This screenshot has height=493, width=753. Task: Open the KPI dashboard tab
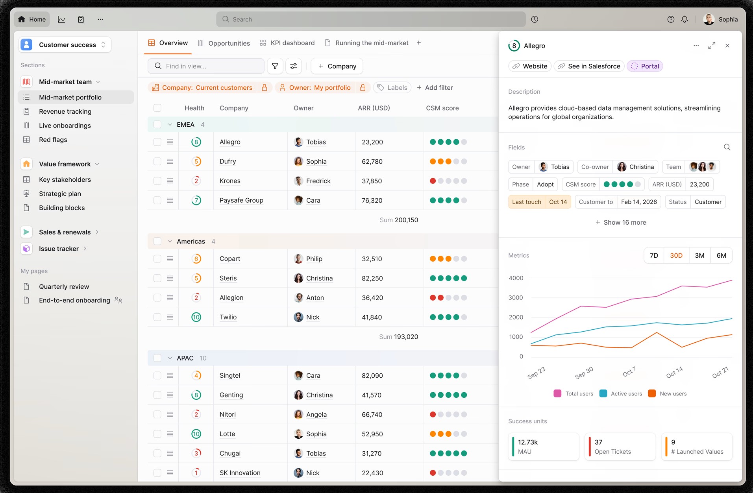292,43
